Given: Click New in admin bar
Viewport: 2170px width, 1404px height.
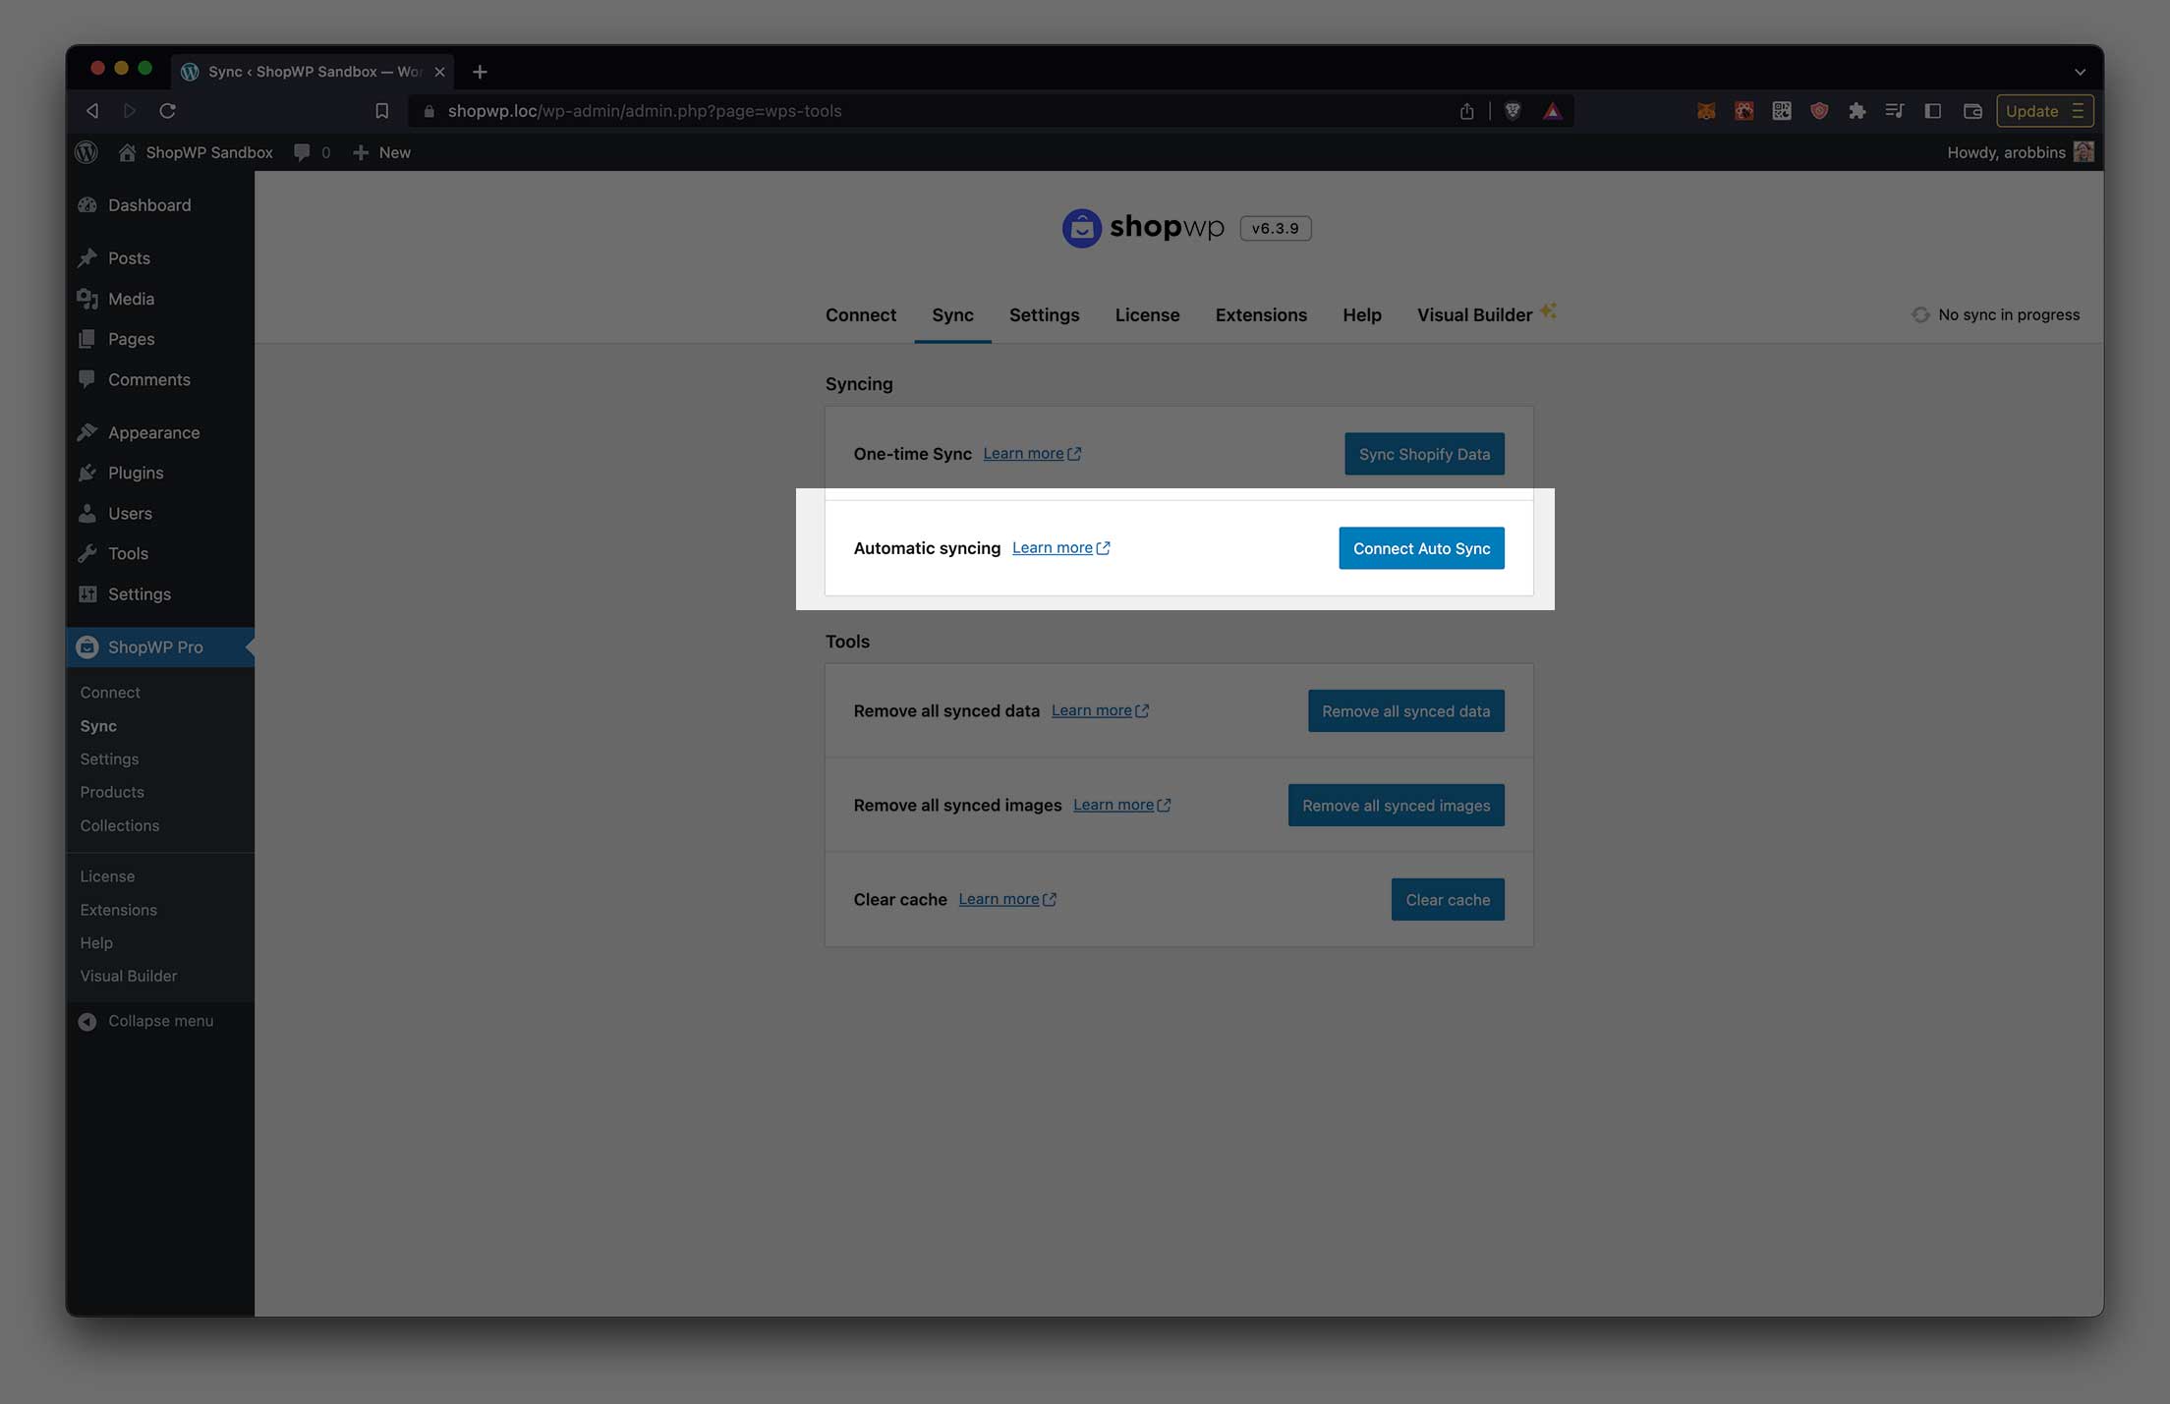Looking at the screenshot, I should (381, 152).
